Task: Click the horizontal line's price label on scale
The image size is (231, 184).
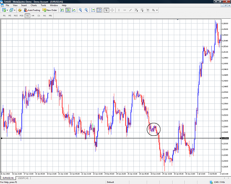Action: click(x=225, y=138)
